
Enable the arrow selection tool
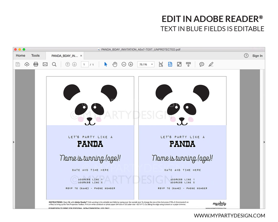tap(106, 64)
